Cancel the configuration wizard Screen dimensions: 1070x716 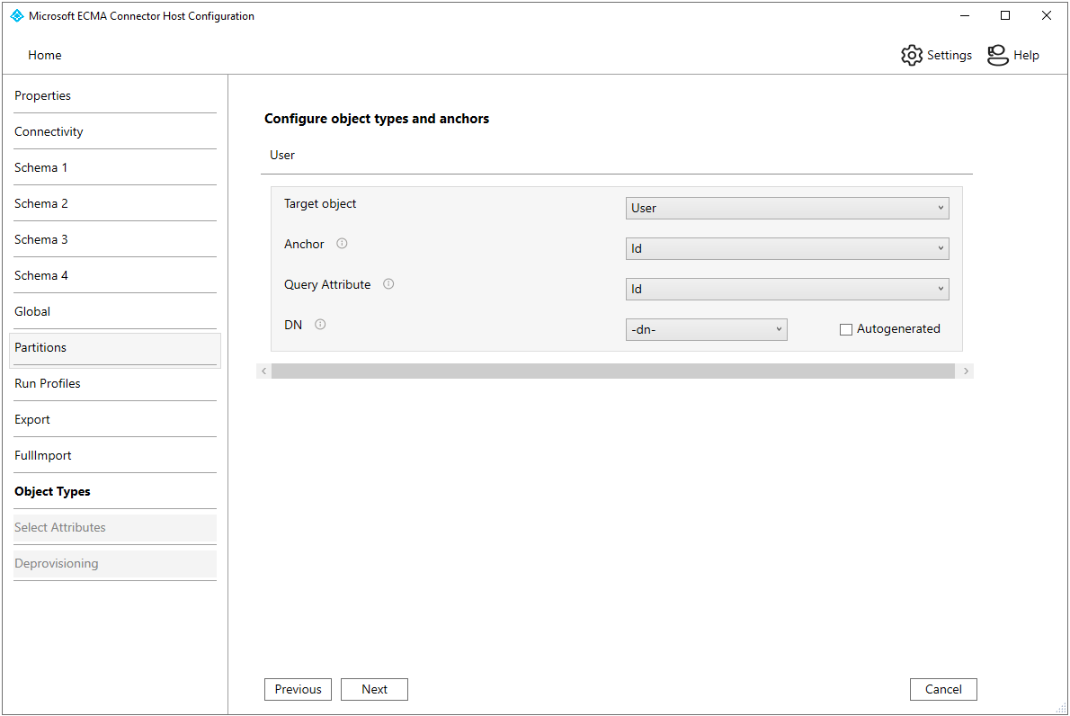(x=943, y=689)
